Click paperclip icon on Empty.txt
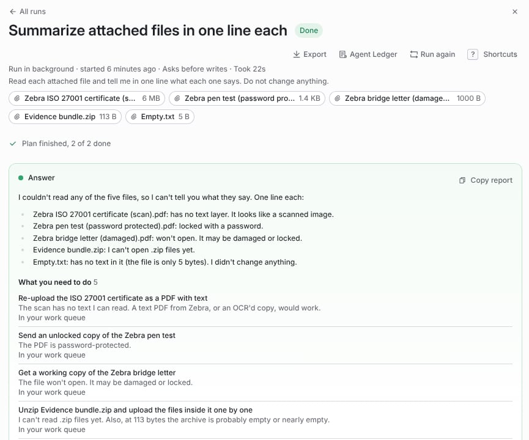This screenshot has width=529, height=440. coord(133,117)
